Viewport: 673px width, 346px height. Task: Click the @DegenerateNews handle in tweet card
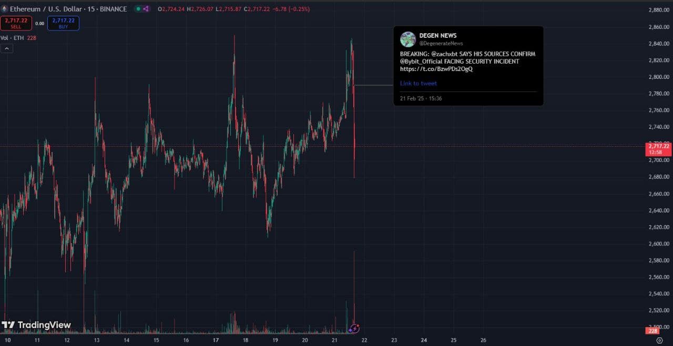pos(441,43)
